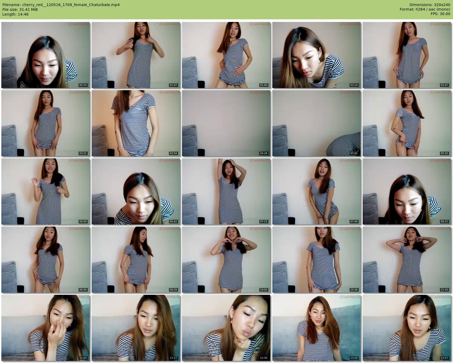Open the frame labeled 06:08

(46, 191)
